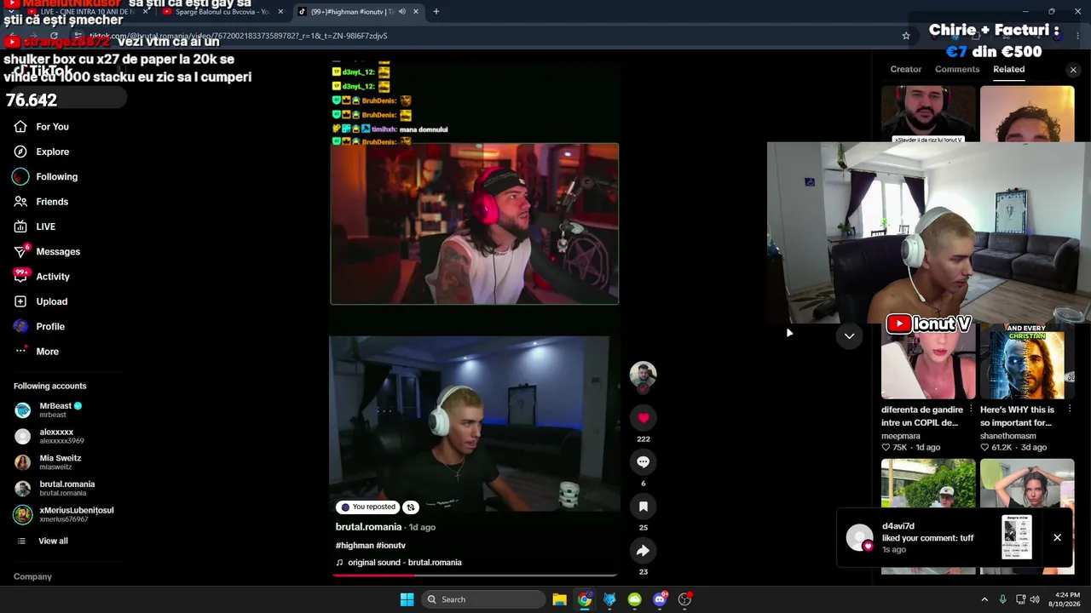Click the Company footer heading
This screenshot has width=1091, height=613.
tap(32, 577)
